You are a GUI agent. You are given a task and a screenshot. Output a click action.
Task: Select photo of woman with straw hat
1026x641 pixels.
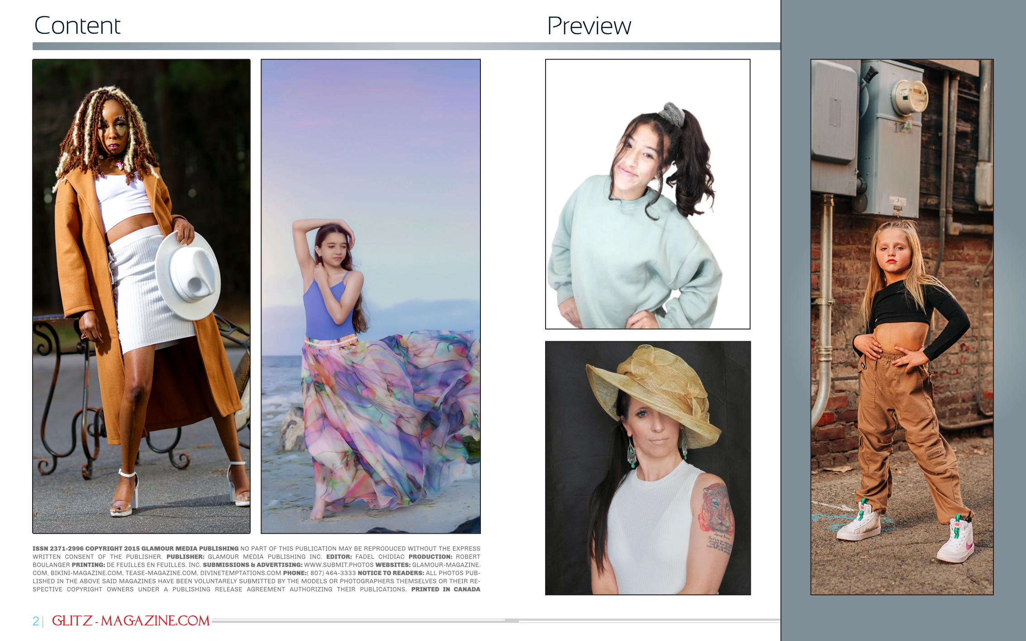coord(648,468)
